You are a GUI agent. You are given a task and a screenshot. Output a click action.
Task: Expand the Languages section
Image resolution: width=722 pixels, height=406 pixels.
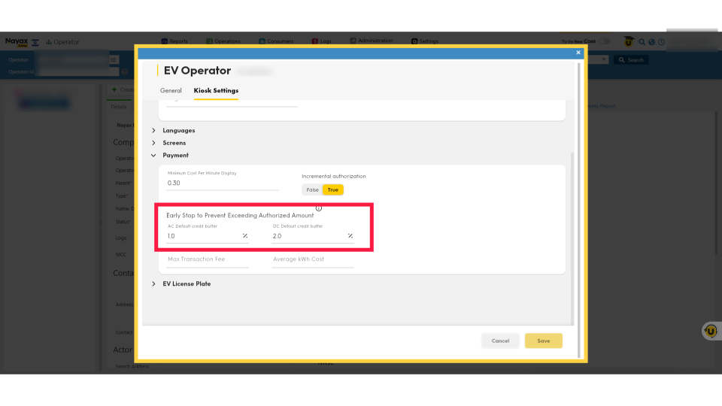154,131
